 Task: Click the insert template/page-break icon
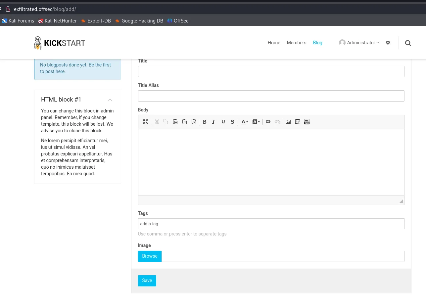298,122
